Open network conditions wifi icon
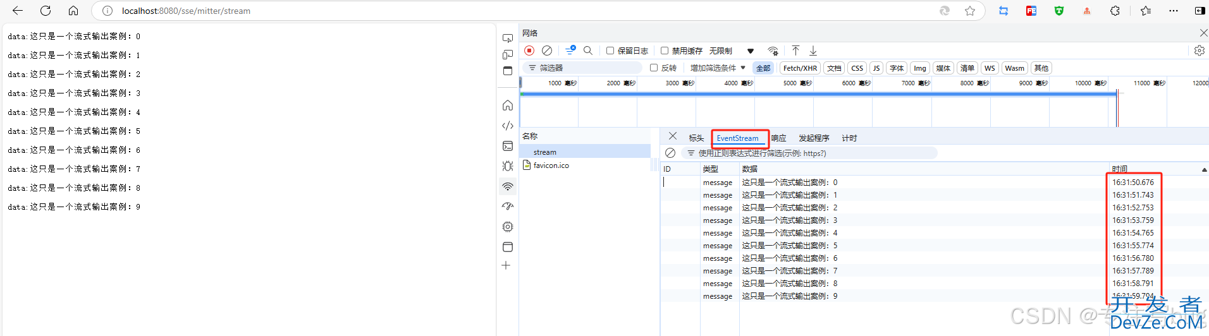This screenshot has width=1209, height=336. click(773, 51)
